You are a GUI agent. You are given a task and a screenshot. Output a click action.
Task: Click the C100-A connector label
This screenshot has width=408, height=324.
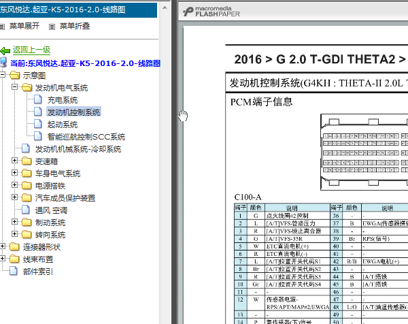(248, 197)
